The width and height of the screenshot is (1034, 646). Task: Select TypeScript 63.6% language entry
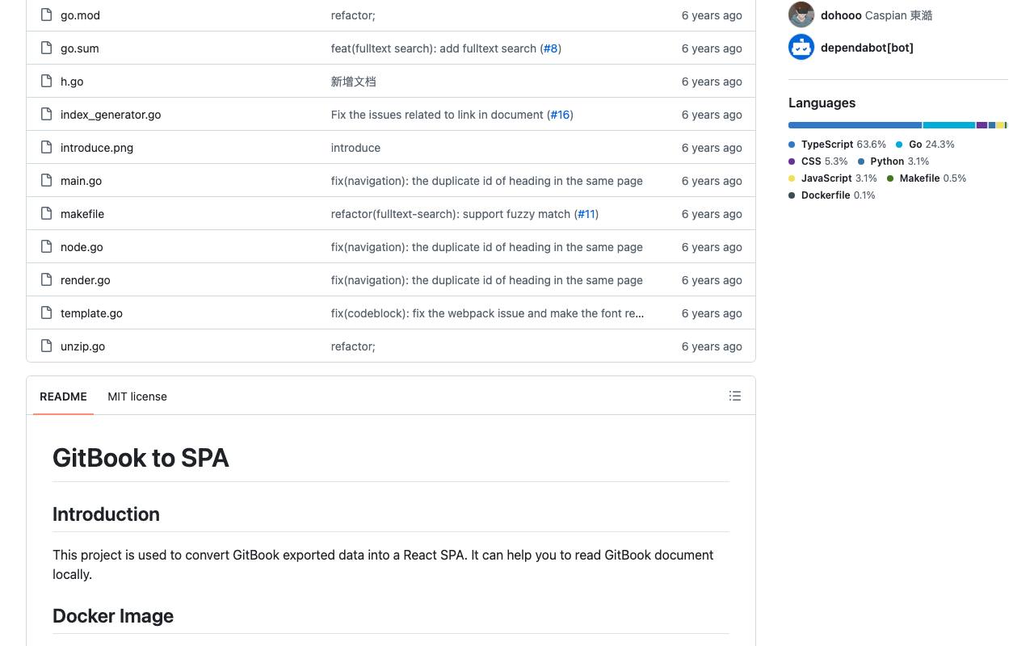[x=837, y=145]
